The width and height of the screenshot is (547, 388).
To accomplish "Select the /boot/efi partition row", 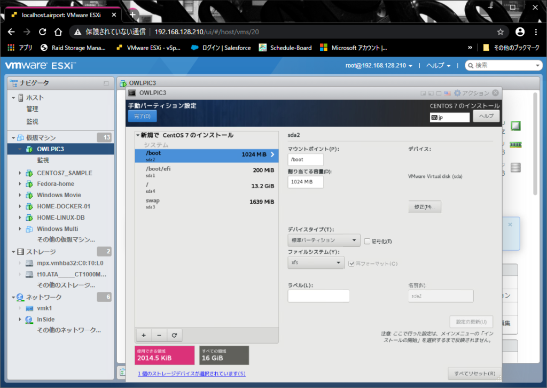I will coord(207,172).
